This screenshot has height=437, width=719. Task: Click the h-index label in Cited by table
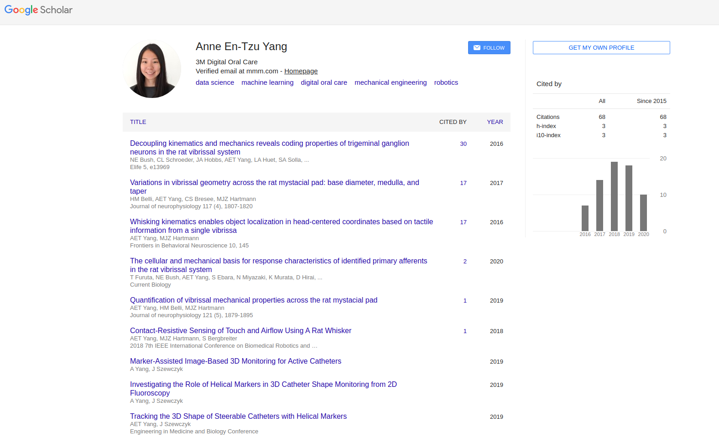click(546, 126)
